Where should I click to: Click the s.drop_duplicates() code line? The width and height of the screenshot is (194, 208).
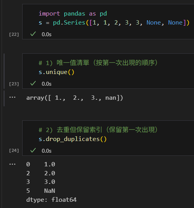tap(72, 139)
